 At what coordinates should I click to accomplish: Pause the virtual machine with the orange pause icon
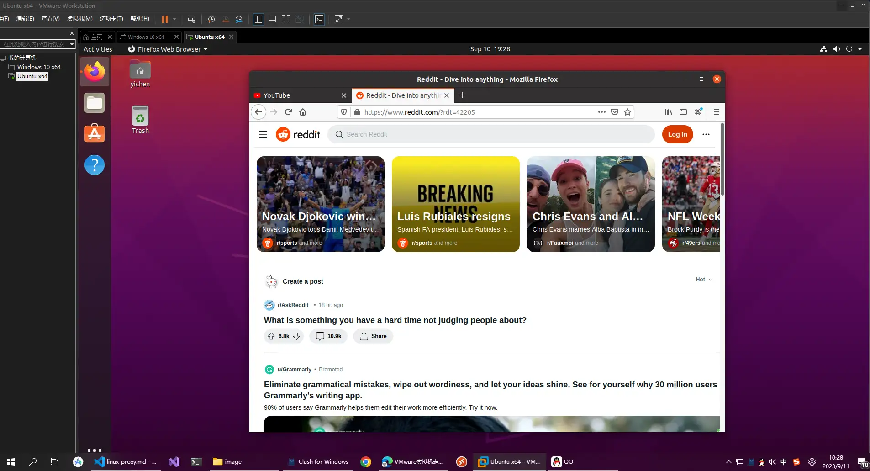(x=164, y=19)
